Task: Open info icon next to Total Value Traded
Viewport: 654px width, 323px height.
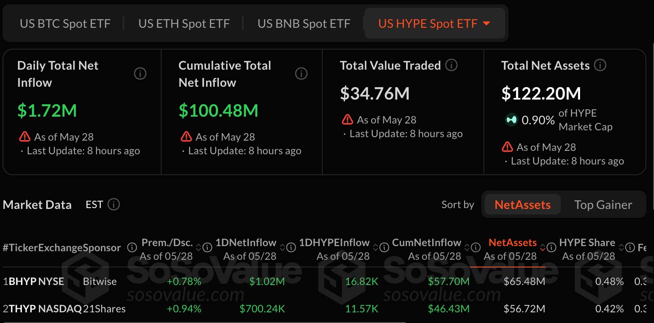Action: (x=451, y=65)
